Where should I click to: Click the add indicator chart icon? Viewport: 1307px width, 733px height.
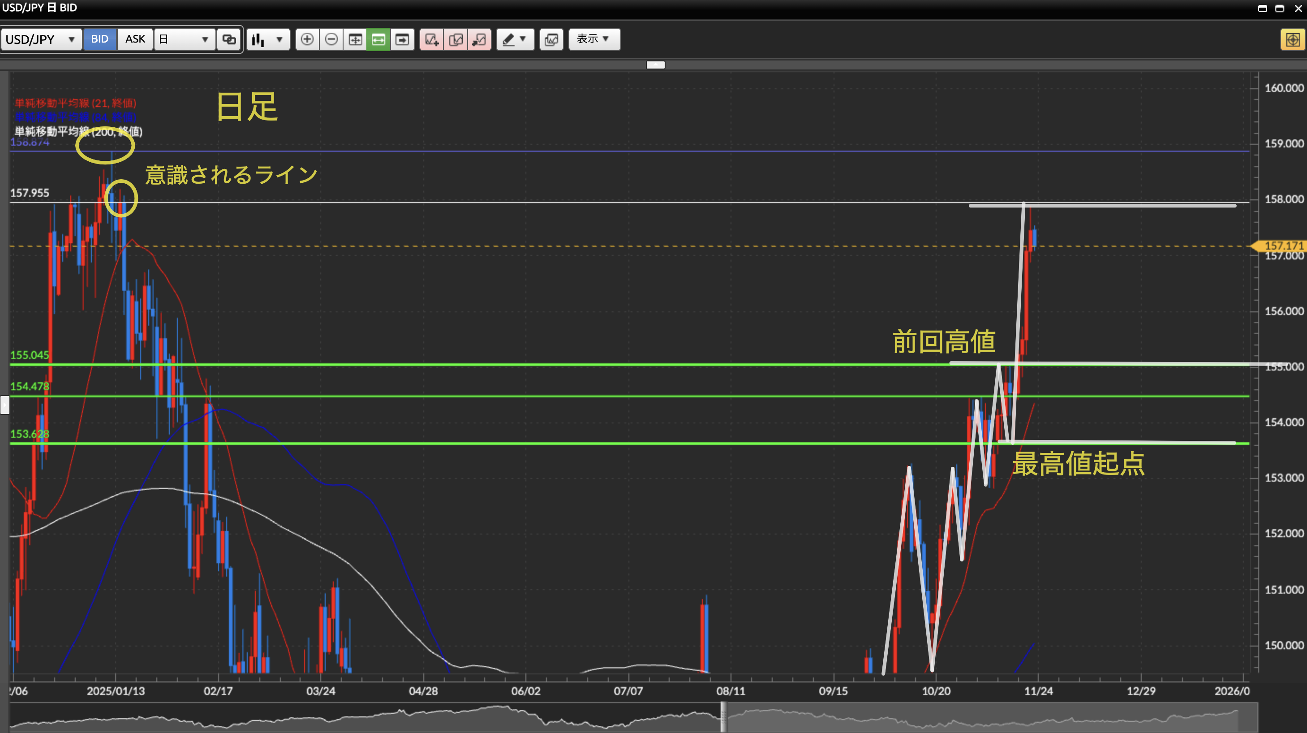[x=431, y=39]
